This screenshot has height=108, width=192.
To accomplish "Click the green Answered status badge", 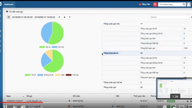I will click(x=171, y=101).
